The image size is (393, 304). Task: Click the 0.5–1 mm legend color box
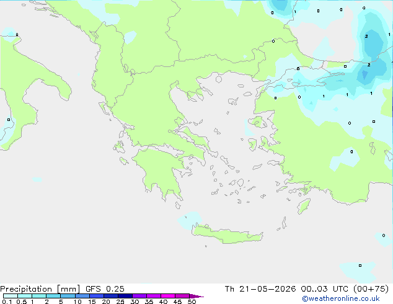pyautogui.click(x=25, y=296)
